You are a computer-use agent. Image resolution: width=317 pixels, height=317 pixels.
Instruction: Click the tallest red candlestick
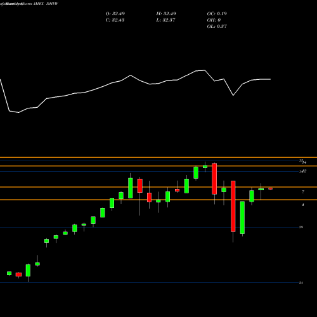(233, 206)
